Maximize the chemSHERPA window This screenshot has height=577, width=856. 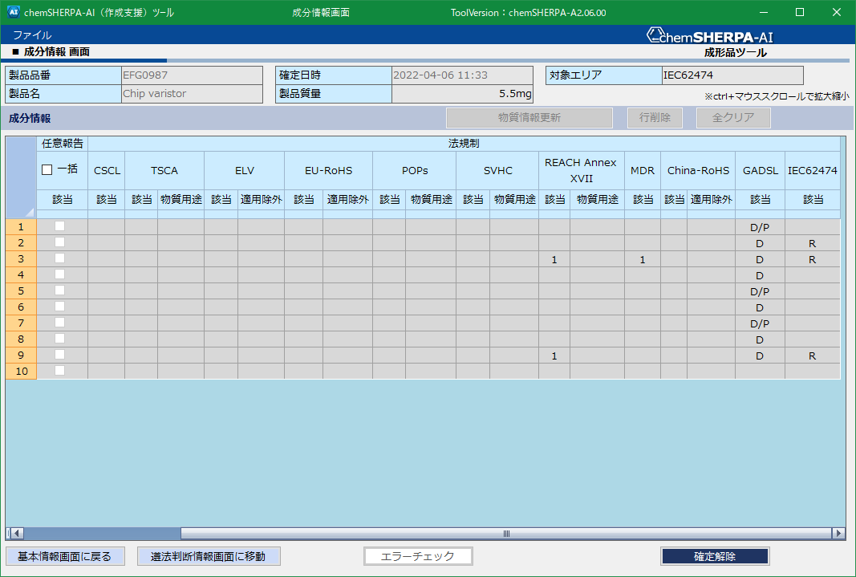click(799, 12)
